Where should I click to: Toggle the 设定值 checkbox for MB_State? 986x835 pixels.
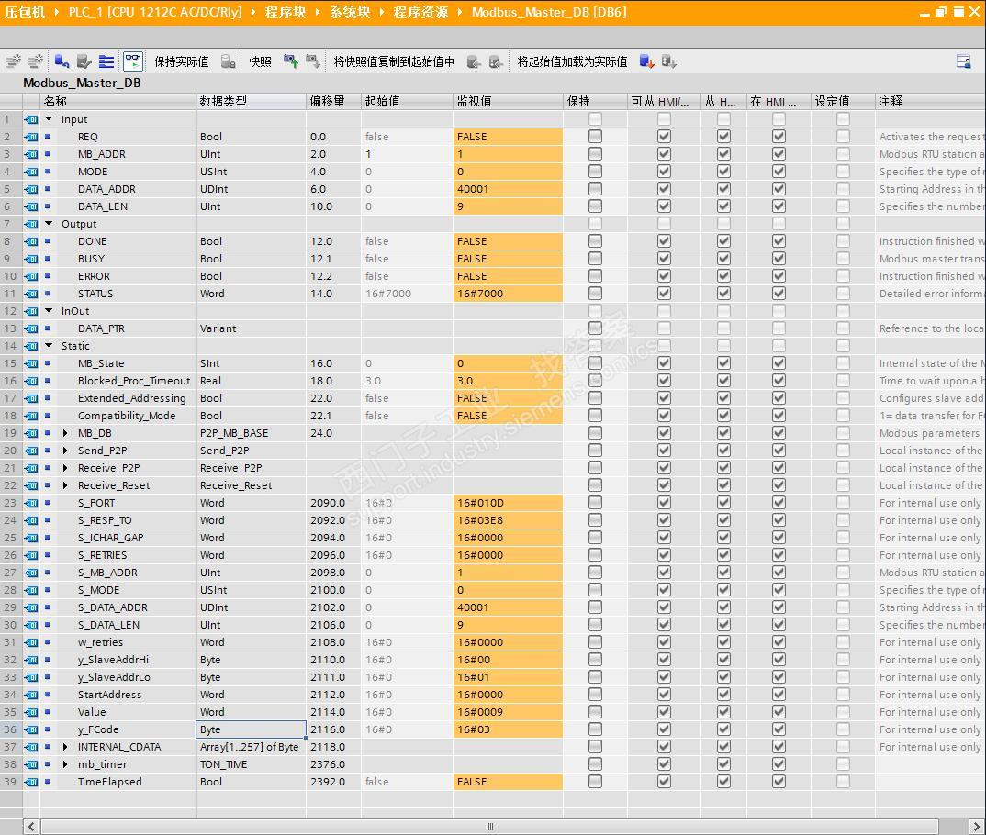click(x=844, y=363)
